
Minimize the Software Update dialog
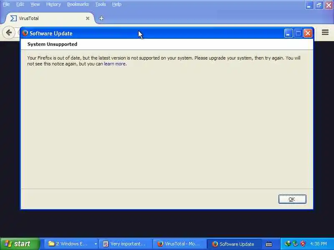pyautogui.click(x=288, y=33)
